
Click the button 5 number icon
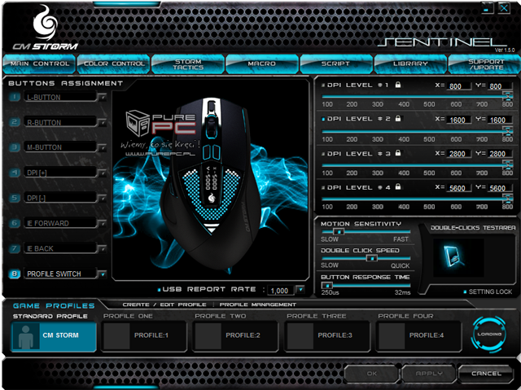pos(15,198)
